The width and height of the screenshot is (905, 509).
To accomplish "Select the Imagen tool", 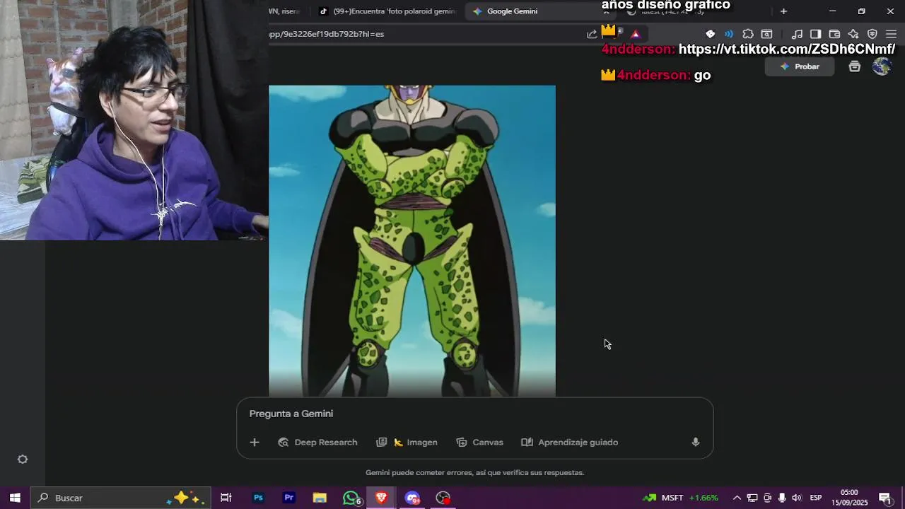I will (407, 443).
